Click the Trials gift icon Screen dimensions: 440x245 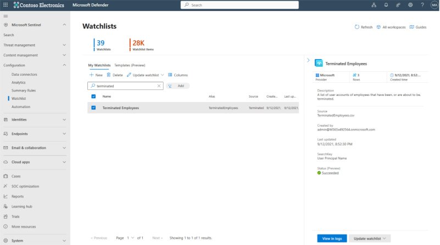(5, 216)
